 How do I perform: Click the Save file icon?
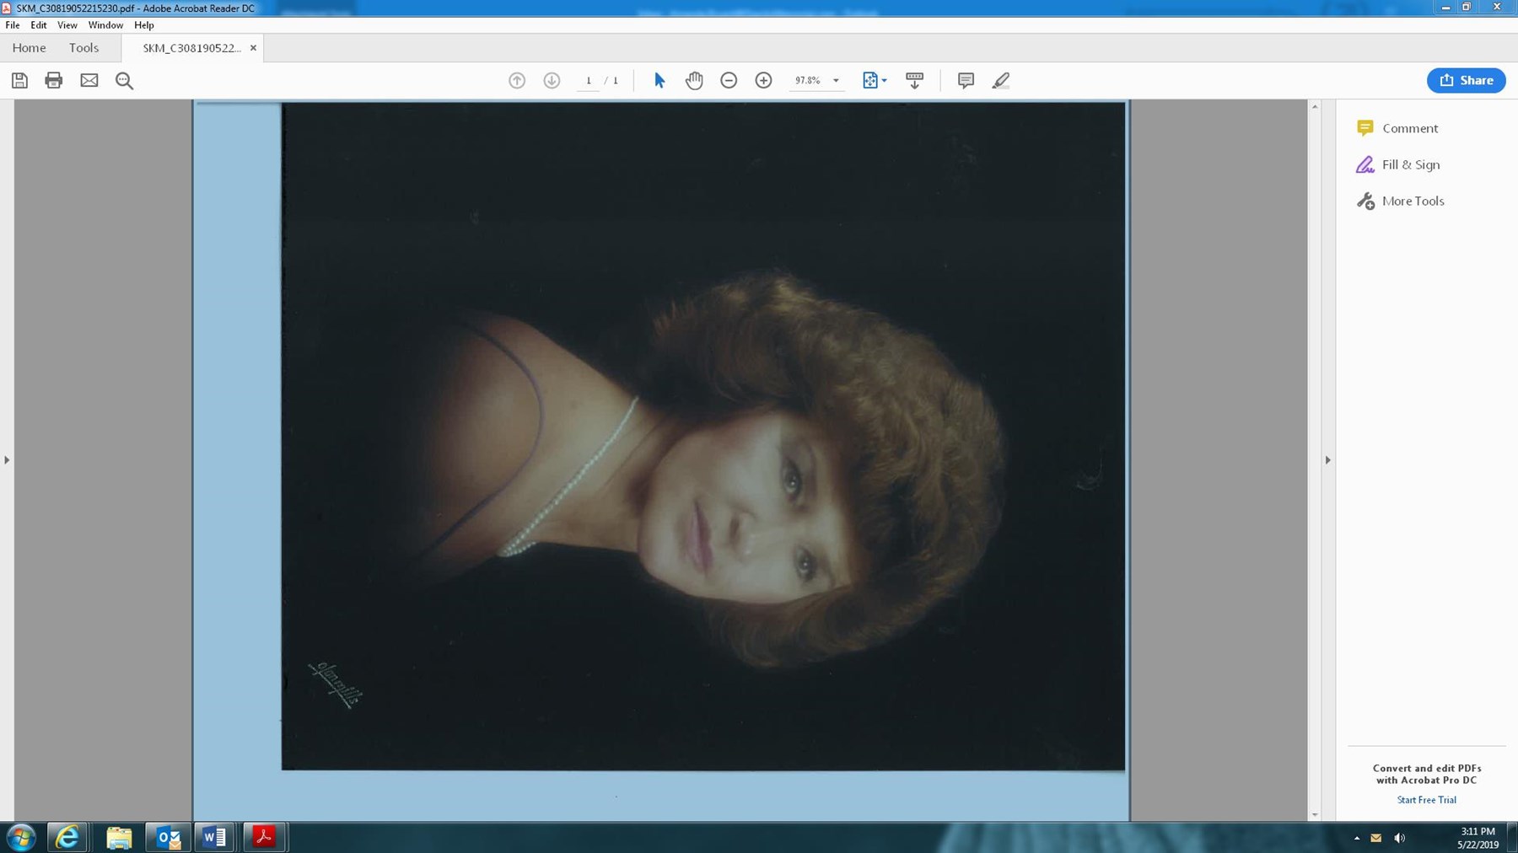coord(19,80)
